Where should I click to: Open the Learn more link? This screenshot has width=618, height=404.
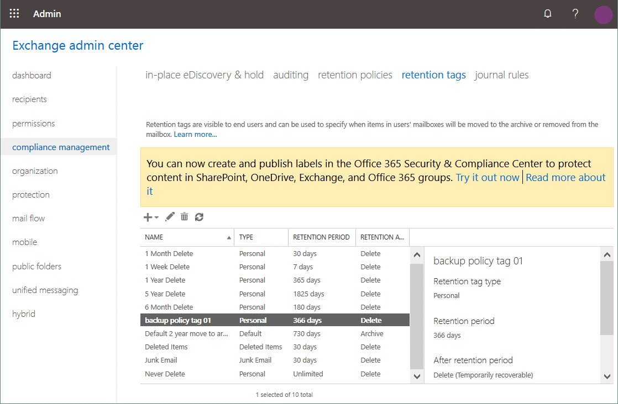[x=195, y=134]
